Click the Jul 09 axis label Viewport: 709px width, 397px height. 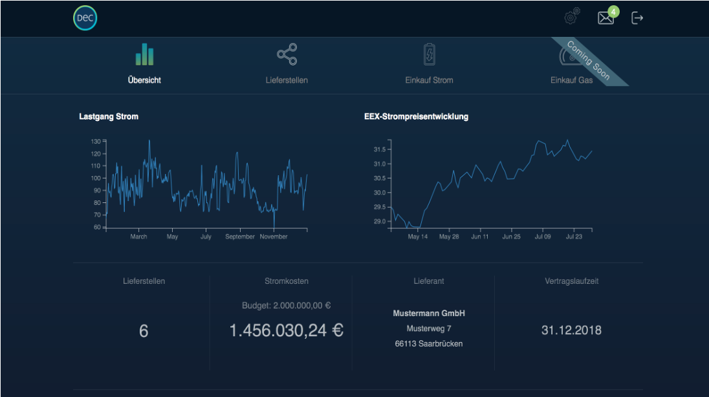543,237
